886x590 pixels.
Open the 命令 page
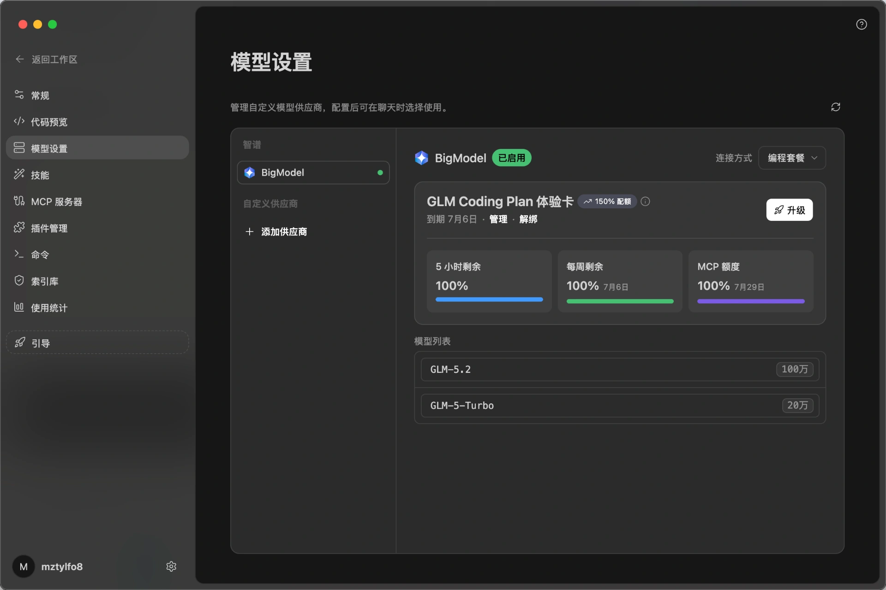point(97,254)
